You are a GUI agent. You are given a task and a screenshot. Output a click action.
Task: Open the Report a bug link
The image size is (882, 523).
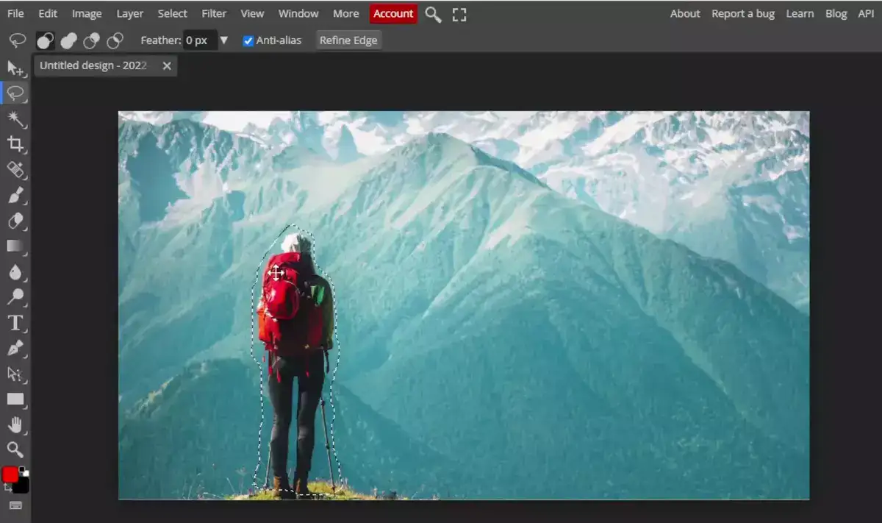click(x=743, y=13)
